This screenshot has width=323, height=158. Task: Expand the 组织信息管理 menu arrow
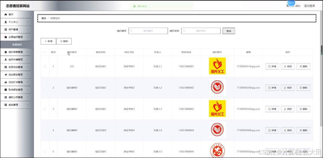(x=28, y=52)
